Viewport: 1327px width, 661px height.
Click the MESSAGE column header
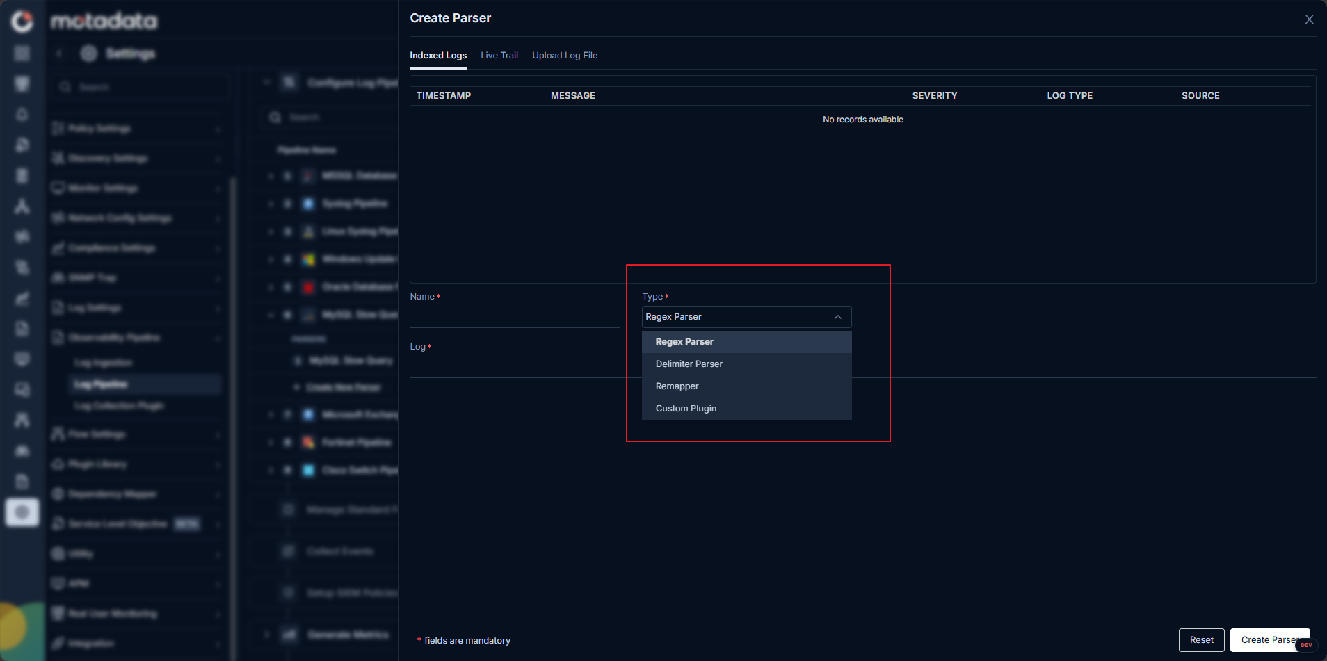(x=573, y=95)
